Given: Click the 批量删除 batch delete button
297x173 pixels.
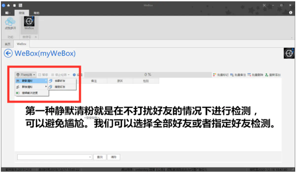Looking at the screenshot, I should (255, 75).
